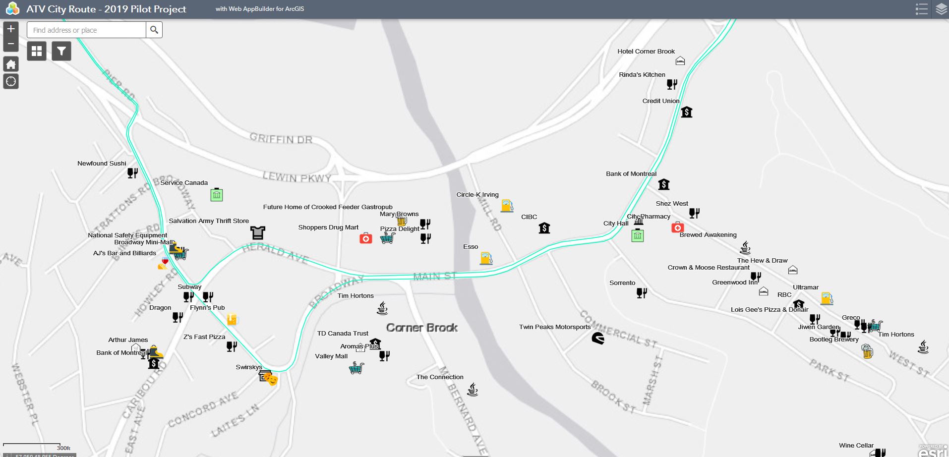Viewport: 949px width, 457px height.
Task: Click the Esri logo link
Action: coord(932,451)
